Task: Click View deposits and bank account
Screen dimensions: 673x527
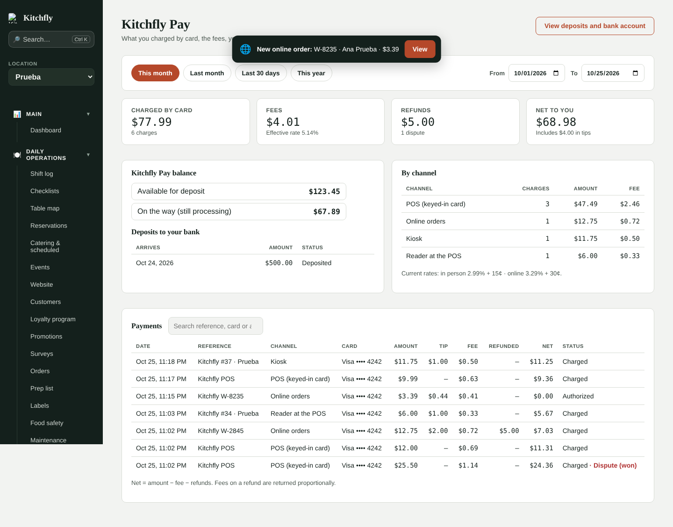Action: 595,26
